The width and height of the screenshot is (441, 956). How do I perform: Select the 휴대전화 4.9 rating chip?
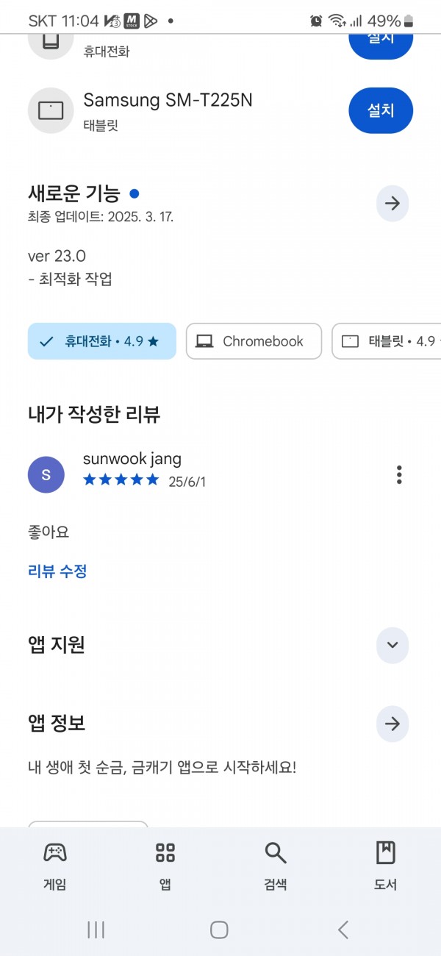(102, 341)
